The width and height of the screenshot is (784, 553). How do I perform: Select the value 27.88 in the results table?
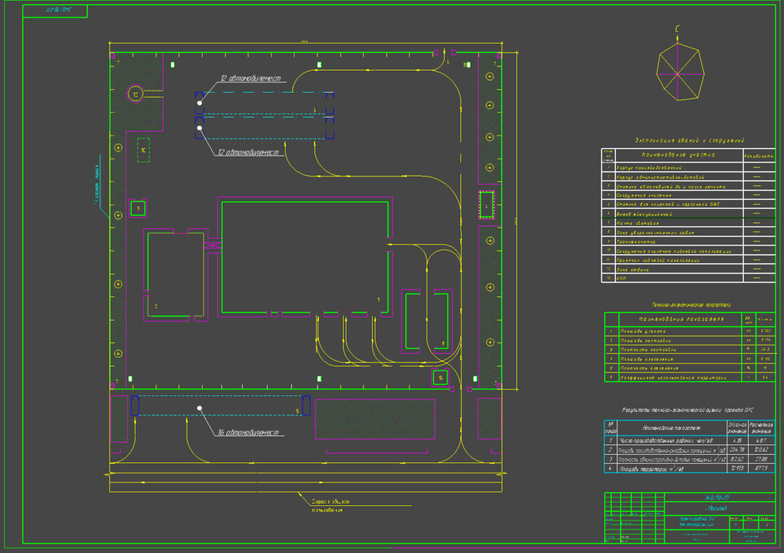(761, 459)
